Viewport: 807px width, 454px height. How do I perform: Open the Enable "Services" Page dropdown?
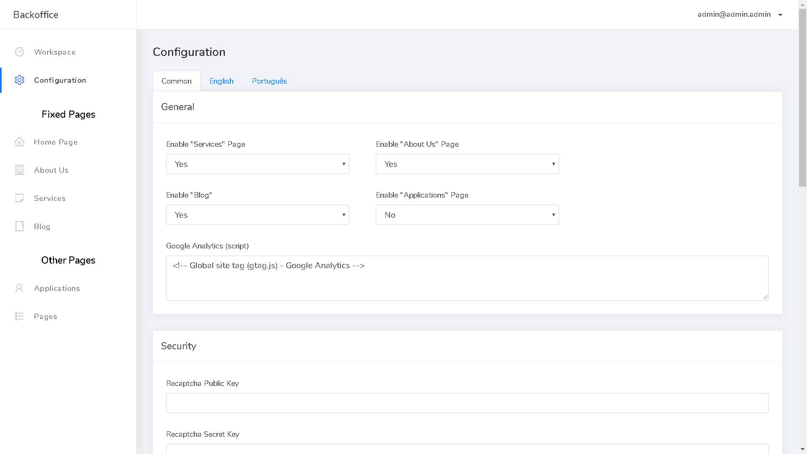pyautogui.click(x=257, y=164)
